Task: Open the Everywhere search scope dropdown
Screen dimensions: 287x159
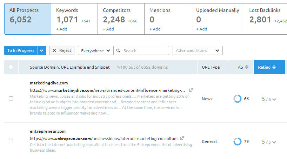Action: 96,50
